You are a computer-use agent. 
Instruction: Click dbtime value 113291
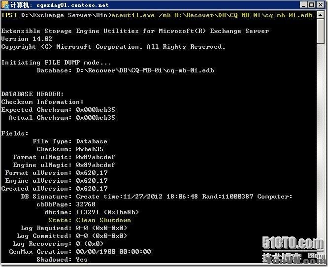click(x=88, y=212)
